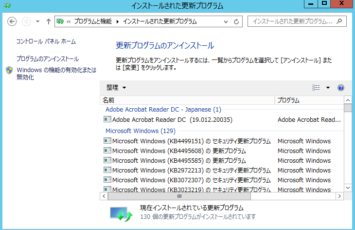This screenshot has width=355, height=230.
Task: Click Adobe Acrobat Read... program cell
Action: coord(309,119)
